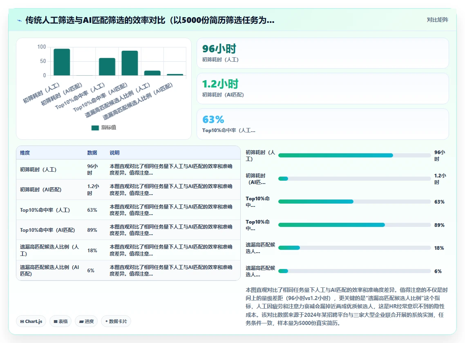Click the 表格 tag

pyautogui.click(x=60, y=321)
